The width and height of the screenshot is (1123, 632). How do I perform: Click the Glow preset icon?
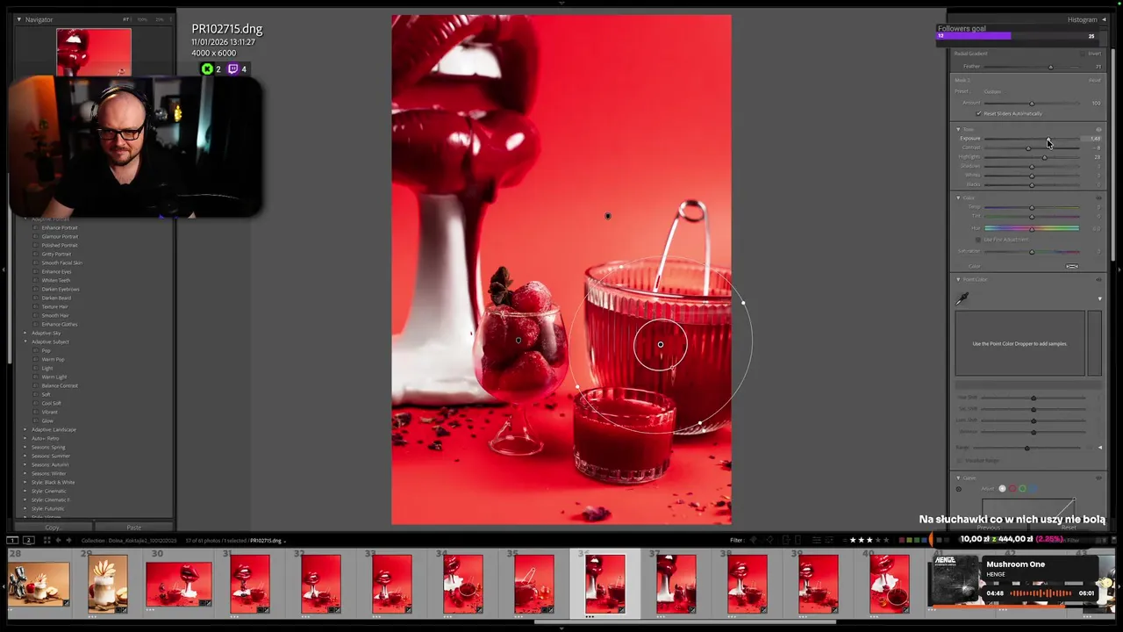36,420
